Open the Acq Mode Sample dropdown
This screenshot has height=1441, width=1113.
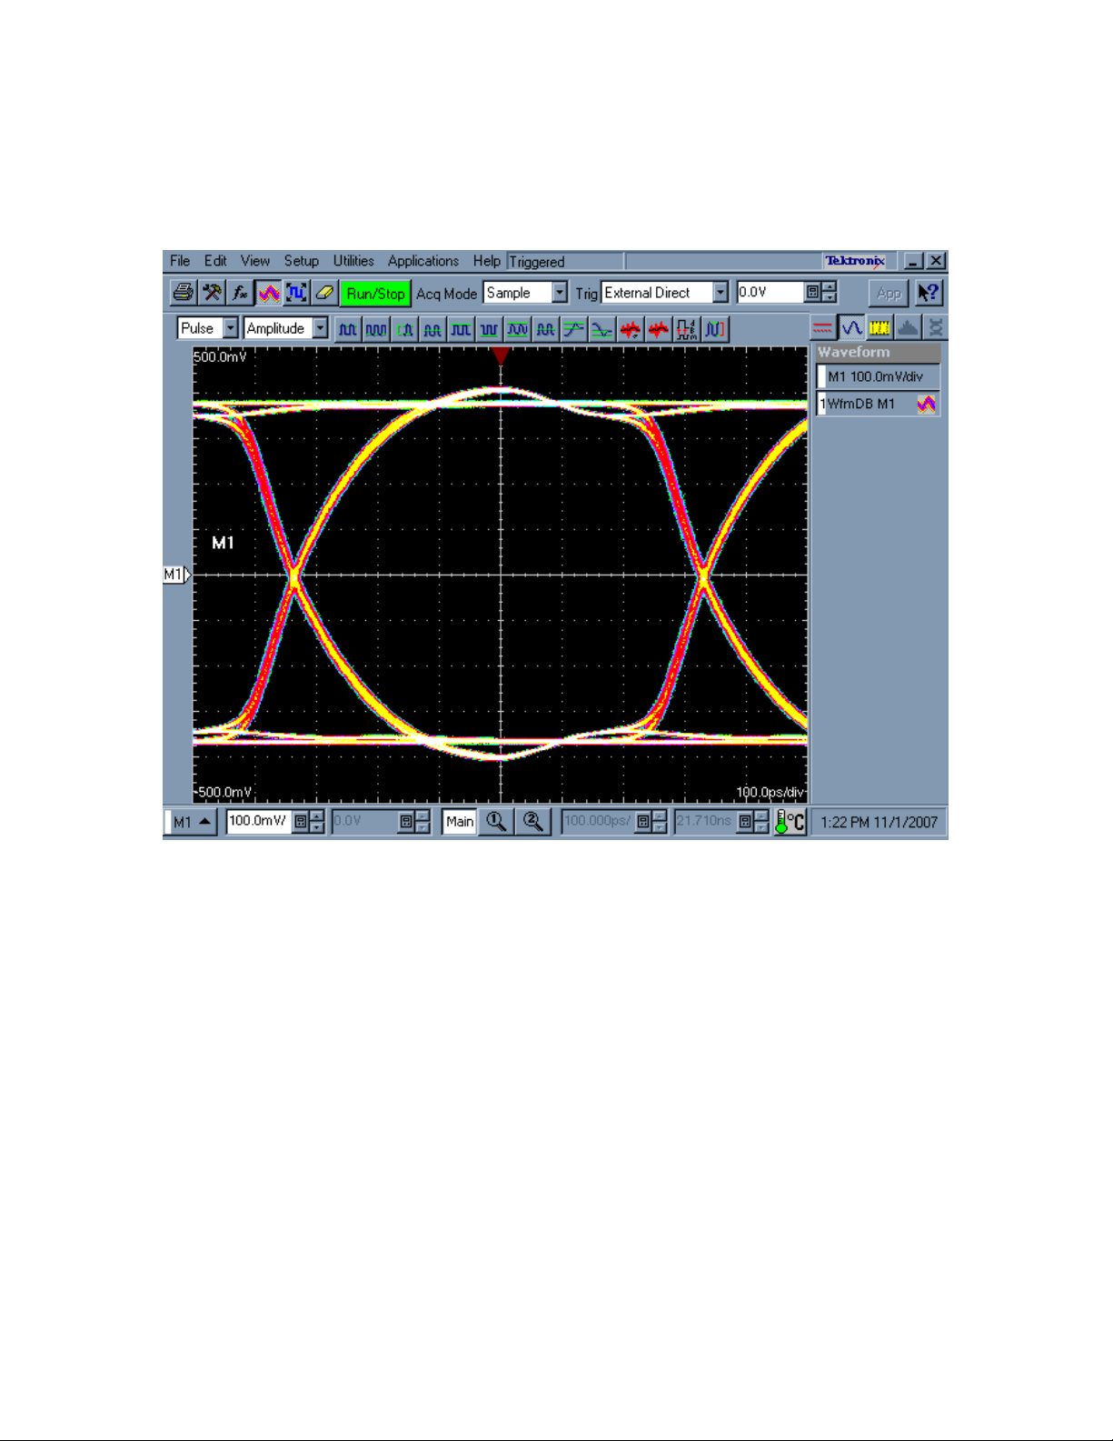tap(525, 293)
